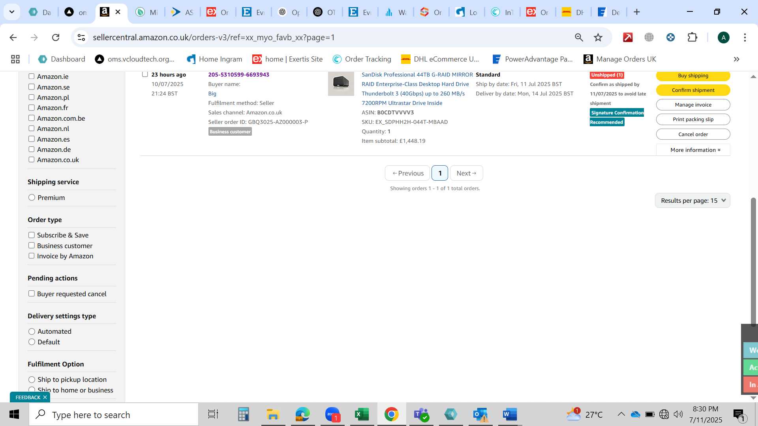Screen dimensions: 758x426
Task: Show hidden bookmarks with double chevron
Action: coord(736,59)
